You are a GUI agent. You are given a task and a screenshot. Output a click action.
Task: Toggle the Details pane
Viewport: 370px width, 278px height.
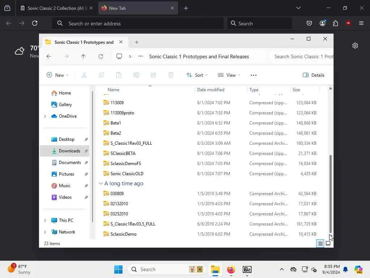313,75
